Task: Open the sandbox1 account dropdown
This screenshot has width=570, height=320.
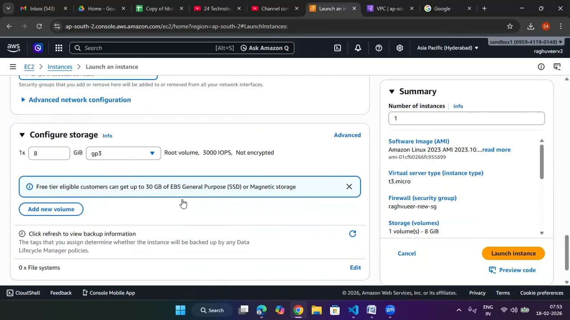Action: (526, 42)
